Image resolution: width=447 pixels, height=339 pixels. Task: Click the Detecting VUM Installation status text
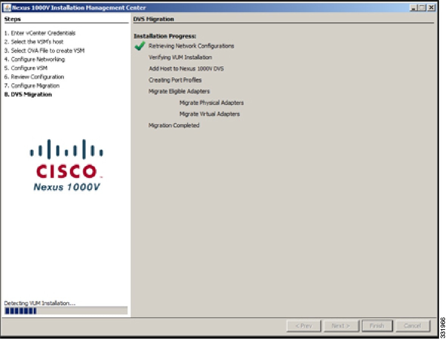pos(40,303)
